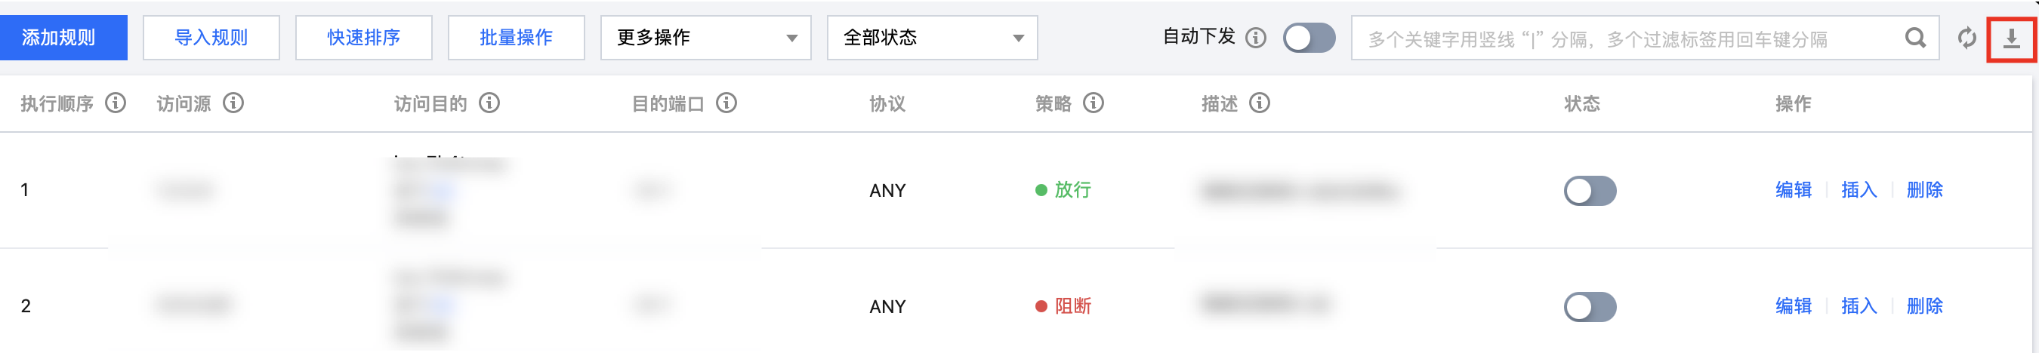Open the 全部状态 filter dropdown
Image resolution: width=2039 pixels, height=353 pixels.
pos(932,38)
